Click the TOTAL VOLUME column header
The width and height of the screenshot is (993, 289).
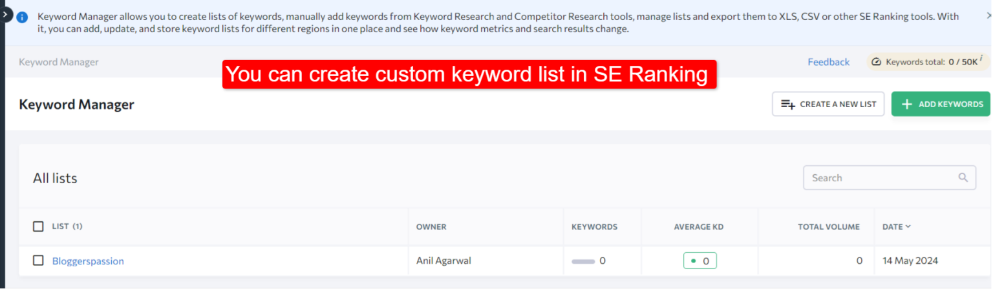point(829,227)
